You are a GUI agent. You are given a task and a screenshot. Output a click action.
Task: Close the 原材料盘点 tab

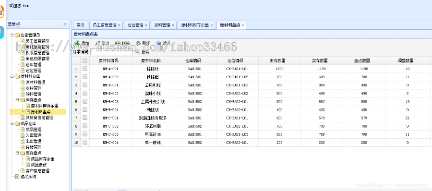click(x=243, y=25)
